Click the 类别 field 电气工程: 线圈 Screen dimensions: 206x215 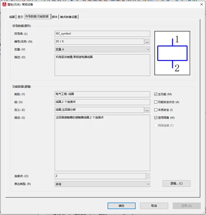click(102, 94)
